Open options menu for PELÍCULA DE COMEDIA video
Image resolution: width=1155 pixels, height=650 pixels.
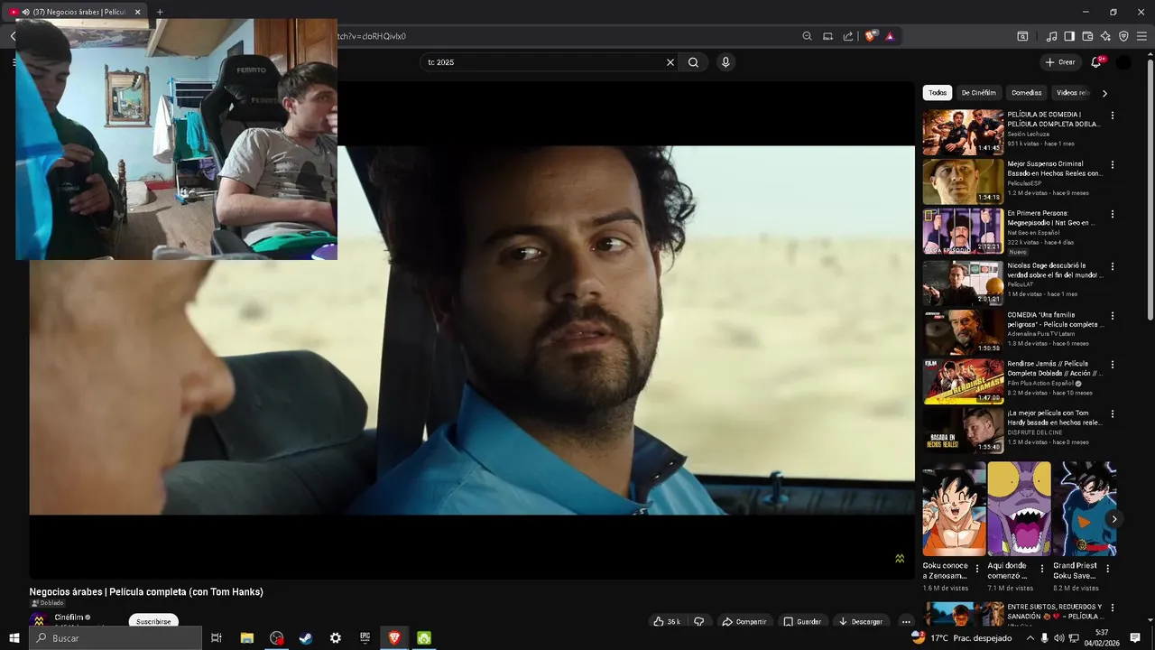tap(1112, 116)
